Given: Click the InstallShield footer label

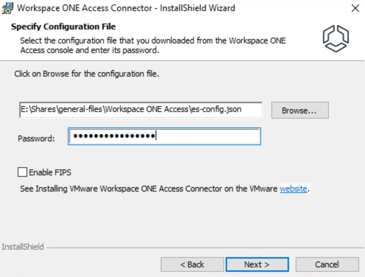Looking at the screenshot, I should (23, 247).
